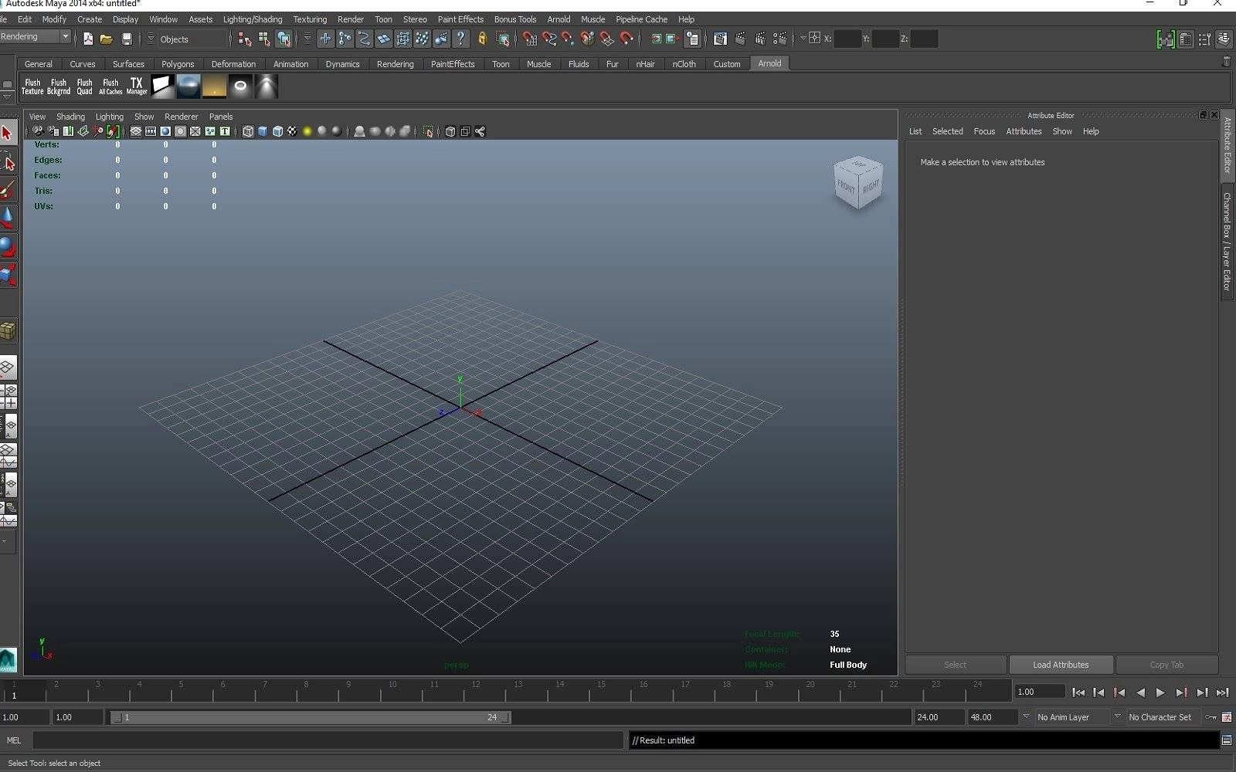Viewport: 1236px width, 772px height.
Task: Click the Render Current Frame clapboard icon
Action: (741, 39)
